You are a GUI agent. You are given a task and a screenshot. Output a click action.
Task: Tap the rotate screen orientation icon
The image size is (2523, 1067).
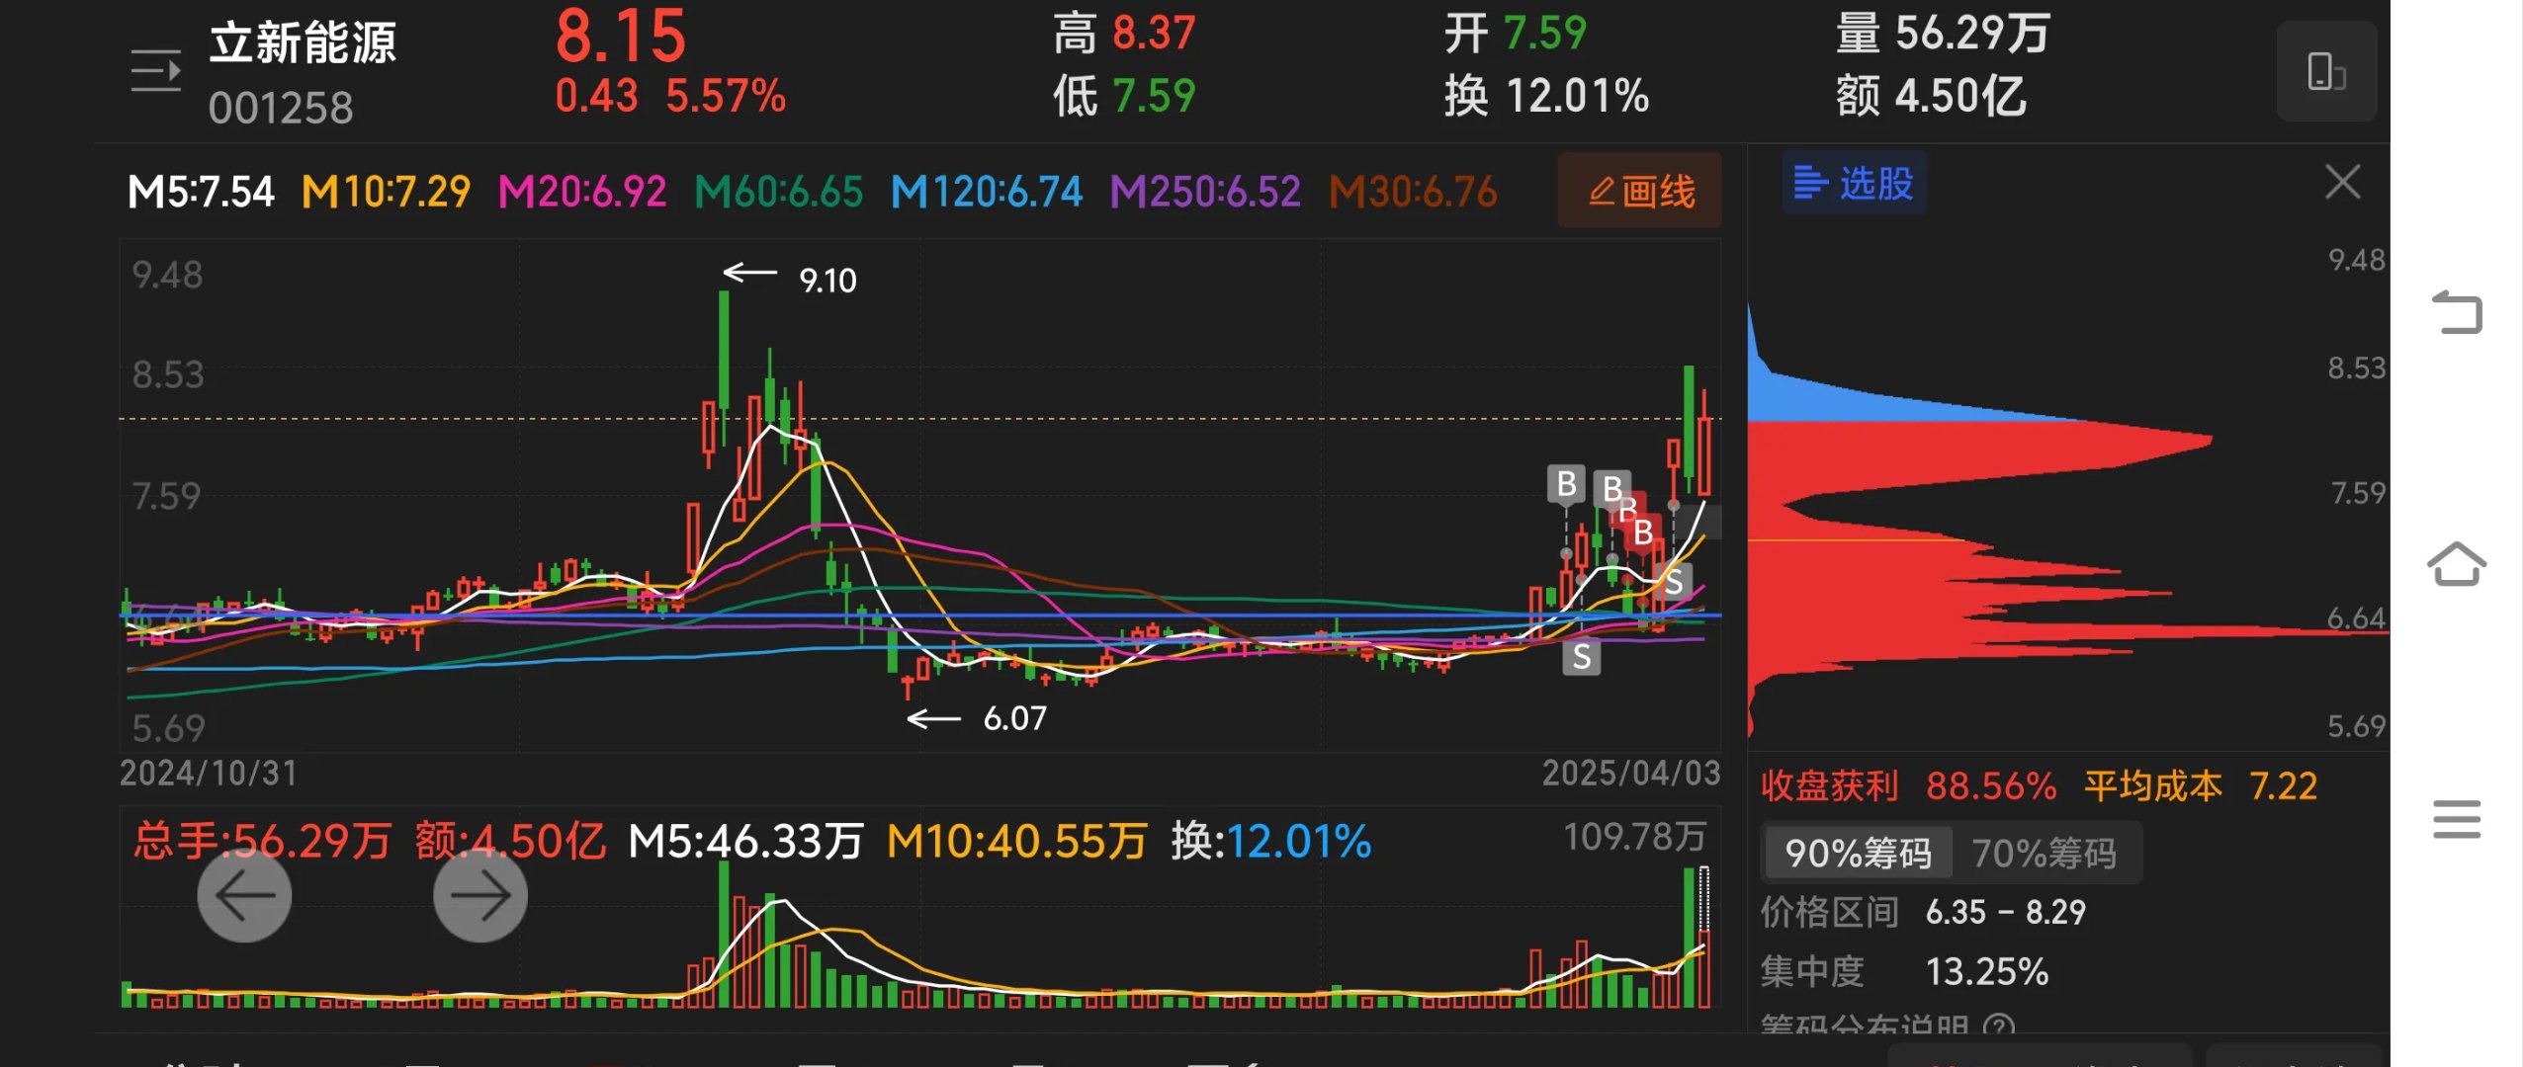[x=2325, y=71]
